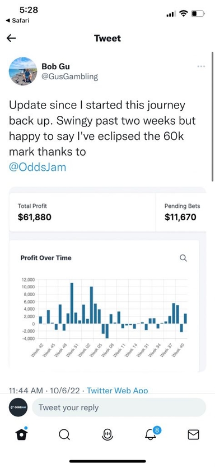The width and height of the screenshot is (215, 467).
Task: Open the Messages envelope tab
Action: point(194,435)
